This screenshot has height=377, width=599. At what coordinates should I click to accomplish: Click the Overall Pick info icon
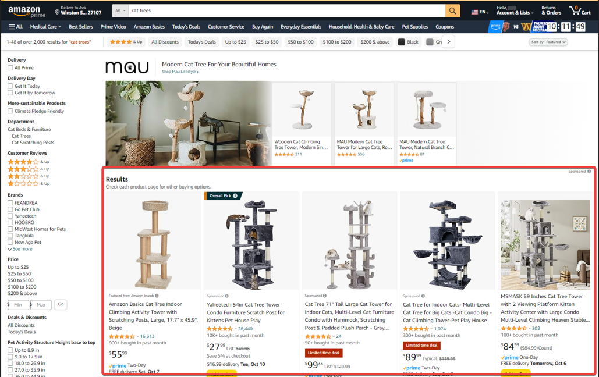pos(235,196)
